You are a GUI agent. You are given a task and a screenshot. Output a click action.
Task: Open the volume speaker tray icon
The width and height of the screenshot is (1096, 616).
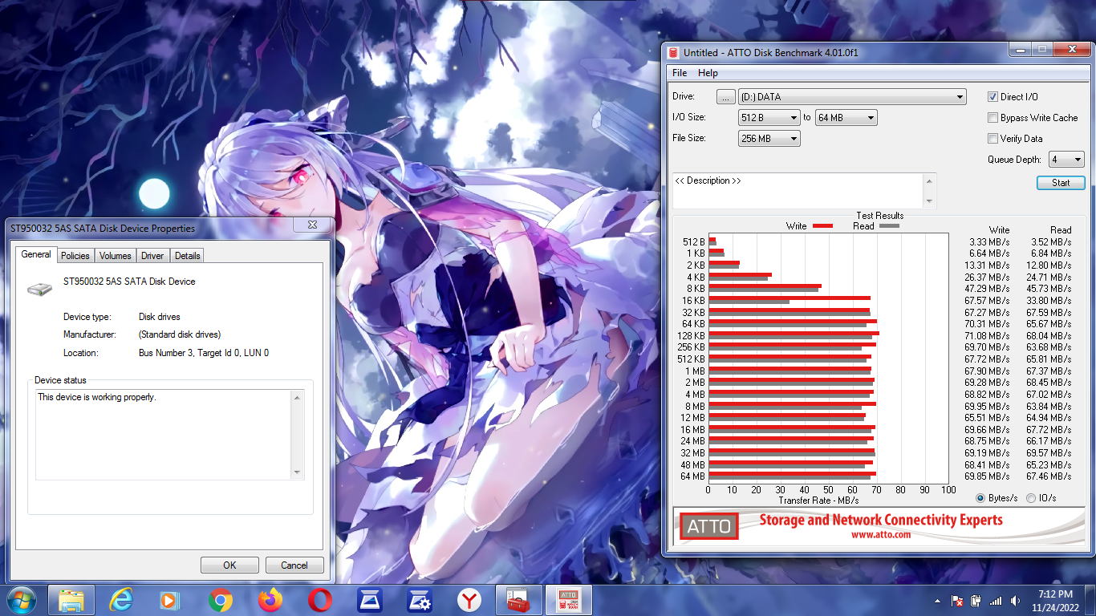point(1017,601)
